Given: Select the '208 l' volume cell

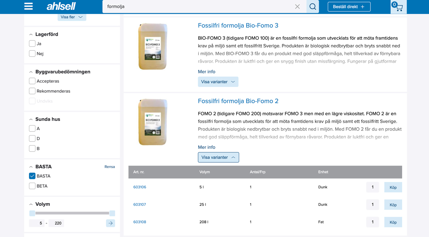Looking at the screenshot, I should [x=204, y=222].
